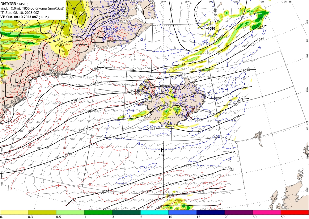Screen dimensions: 309x219
Task: Select the pink 30–50 legend swatch
Action: point(267,212)
